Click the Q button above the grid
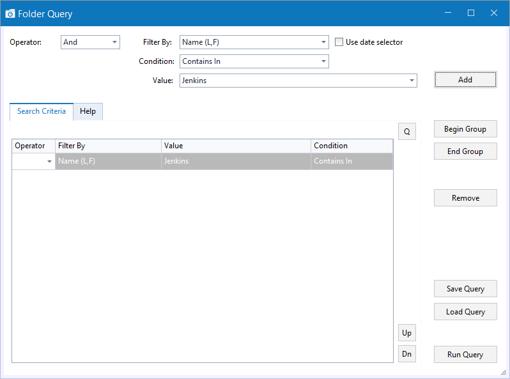 click(407, 132)
